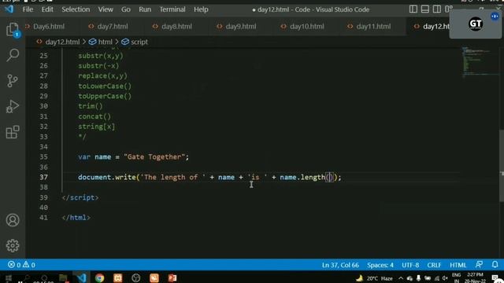Change indentation via Spaces: 4
This screenshot has height=283, width=504.
pos(380,265)
